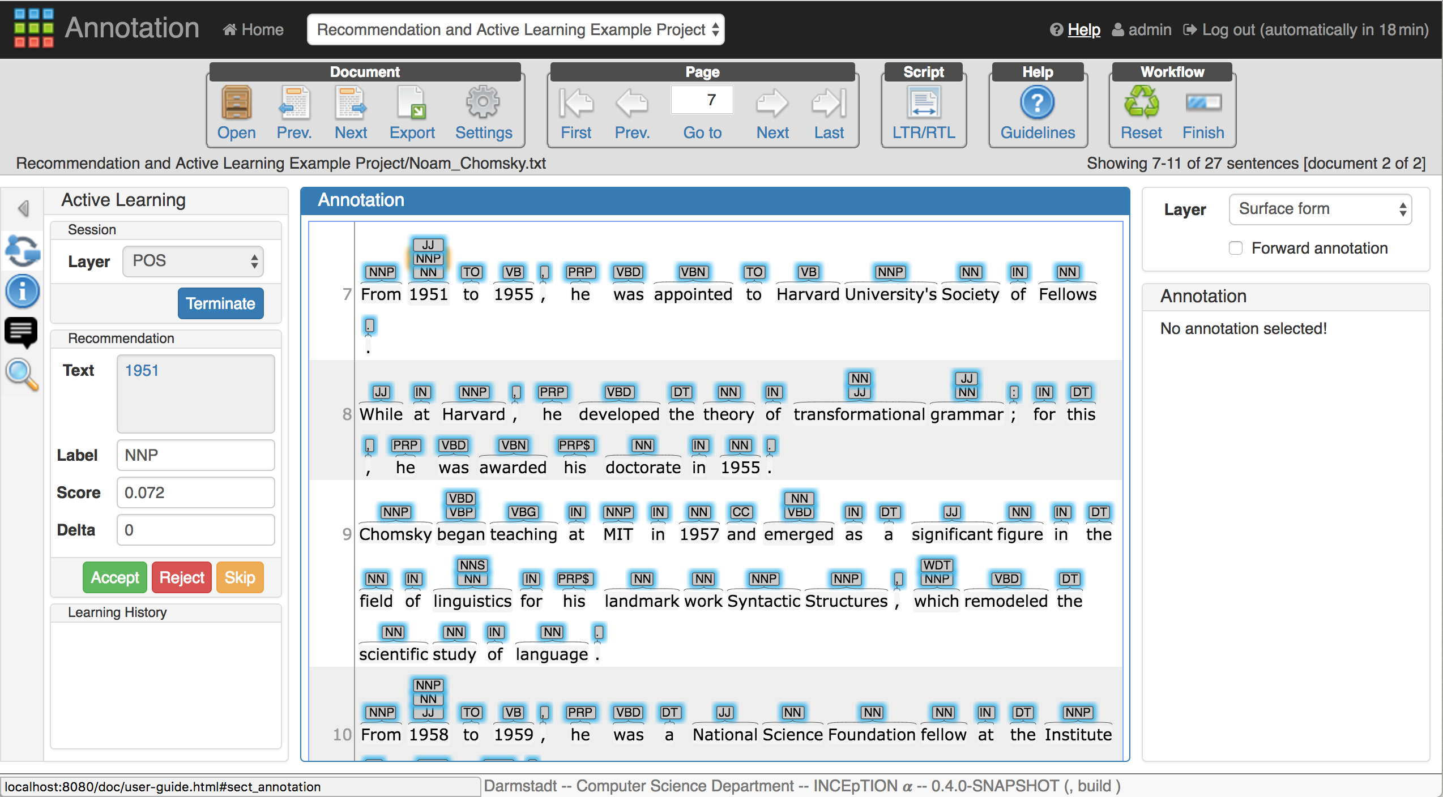The image size is (1443, 797).
Task: Click the word Chomsky in sentence 9
Action: (395, 534)
